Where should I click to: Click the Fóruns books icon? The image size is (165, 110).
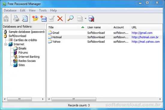point(15,53)
